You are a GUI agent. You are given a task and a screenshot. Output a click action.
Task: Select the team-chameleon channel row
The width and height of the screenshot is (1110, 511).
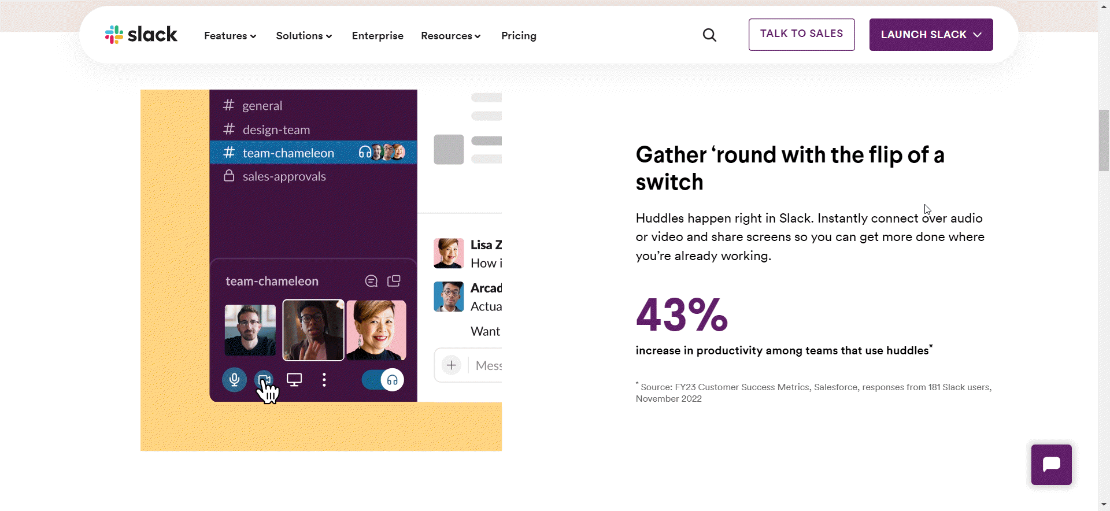[x=313, y=153]
